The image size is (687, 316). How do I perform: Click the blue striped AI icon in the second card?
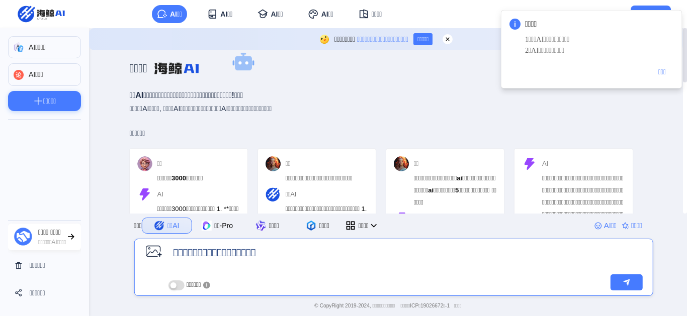tap(273, 194)
